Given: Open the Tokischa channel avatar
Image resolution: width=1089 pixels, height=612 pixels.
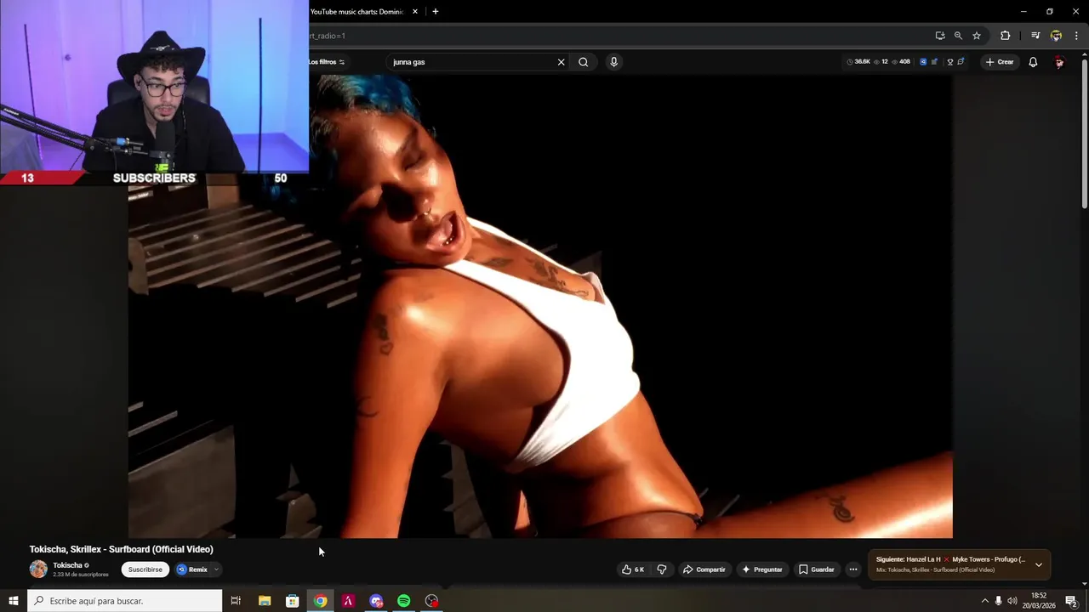Looking at the screenshot, I should tap(38, 569).
